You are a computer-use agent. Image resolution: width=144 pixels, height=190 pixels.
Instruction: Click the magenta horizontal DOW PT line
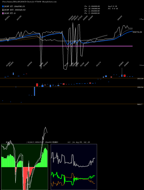point(66,46)
